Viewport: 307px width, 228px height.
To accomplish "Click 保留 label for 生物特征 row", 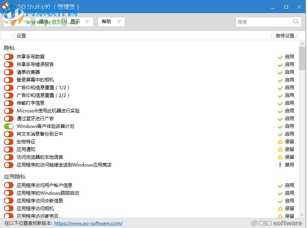I will [289, 142].
